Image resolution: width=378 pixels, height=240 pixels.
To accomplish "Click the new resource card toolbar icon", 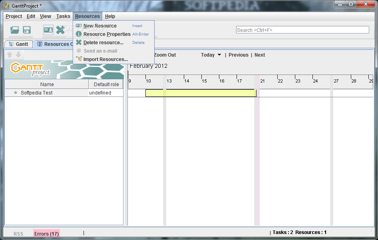I will (x=48, y=30).
